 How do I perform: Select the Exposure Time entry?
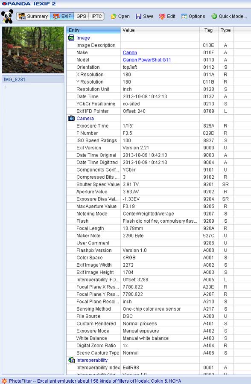(92, 125)
